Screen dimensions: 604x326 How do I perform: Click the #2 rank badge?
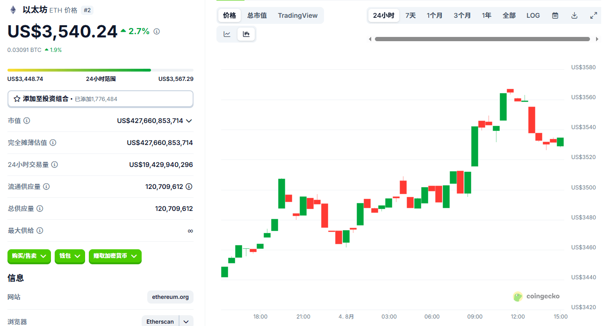click(87, 10)
